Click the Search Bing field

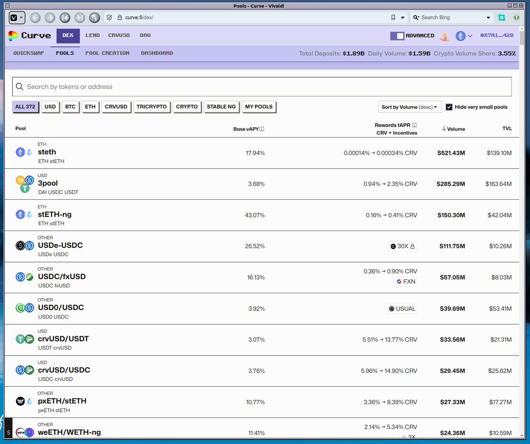(x=452, y=18)
